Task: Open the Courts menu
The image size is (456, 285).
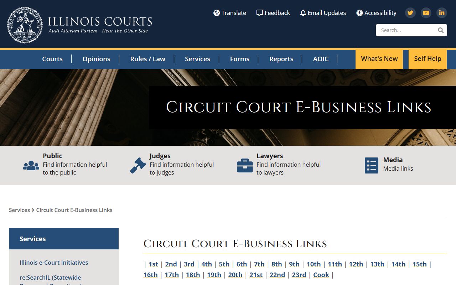Action: point(52,59)
